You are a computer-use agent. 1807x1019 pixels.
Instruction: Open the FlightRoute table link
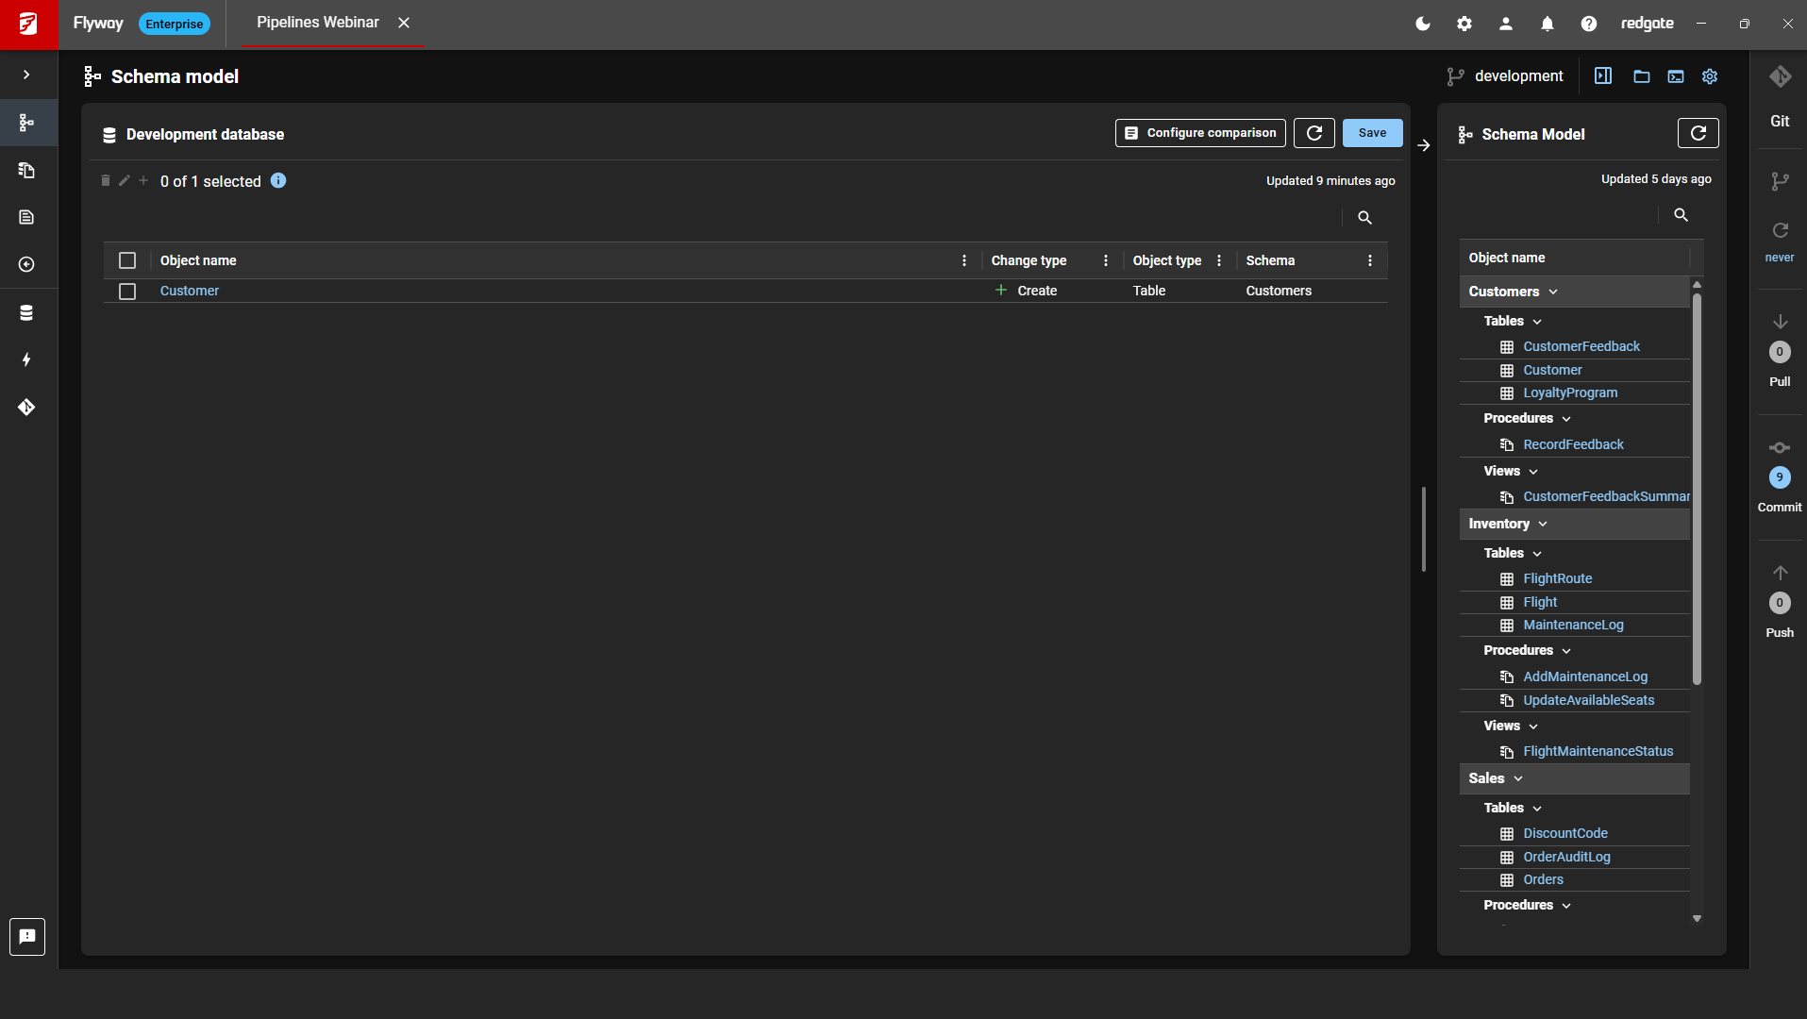(1557, 578)
